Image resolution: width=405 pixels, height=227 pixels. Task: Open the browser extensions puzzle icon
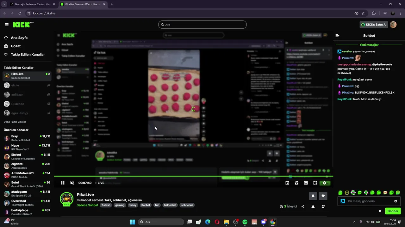(x=374, y=13)
